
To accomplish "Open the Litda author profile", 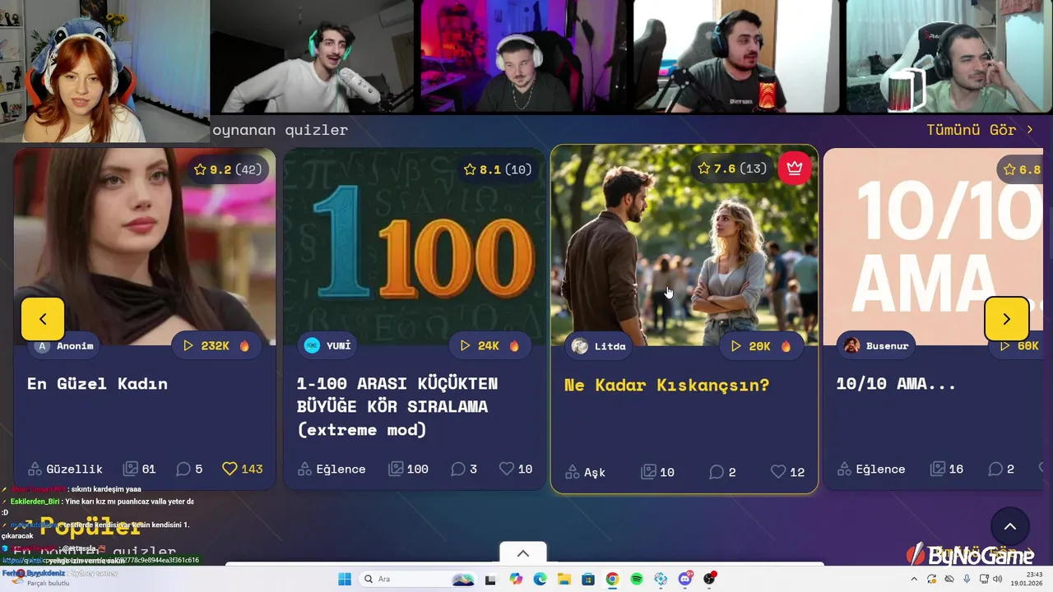I will [x=599, y=346].
